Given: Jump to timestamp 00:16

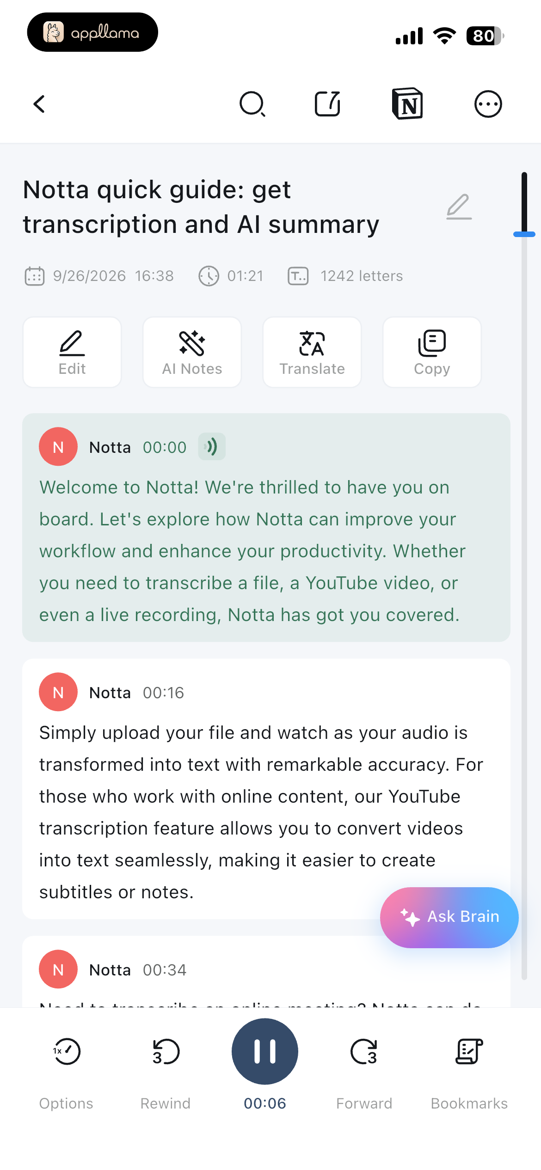Looking at the screenshot, I should click(x=164, y=693).
